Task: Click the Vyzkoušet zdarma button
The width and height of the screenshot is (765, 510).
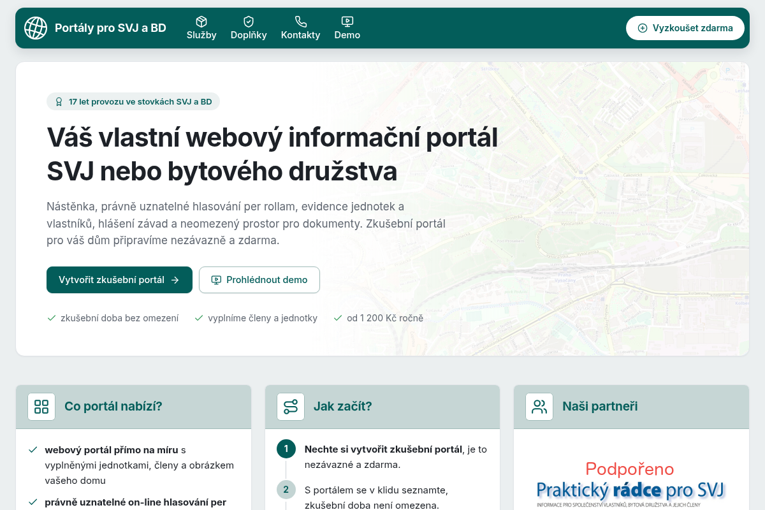Action: pyautogui.click(x=685, y=28)
